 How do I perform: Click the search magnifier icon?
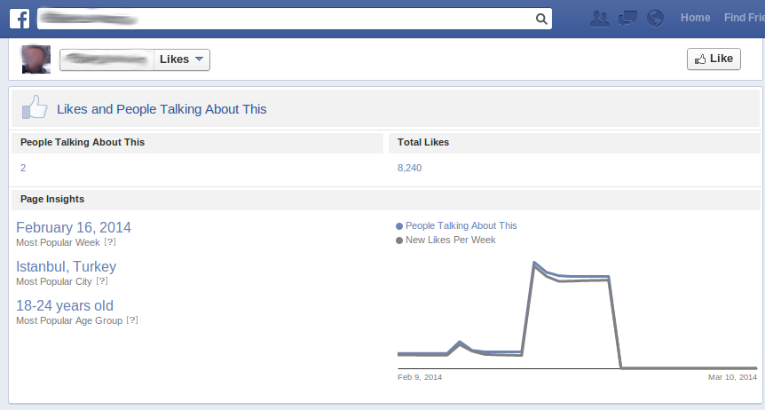pos(541,19)
